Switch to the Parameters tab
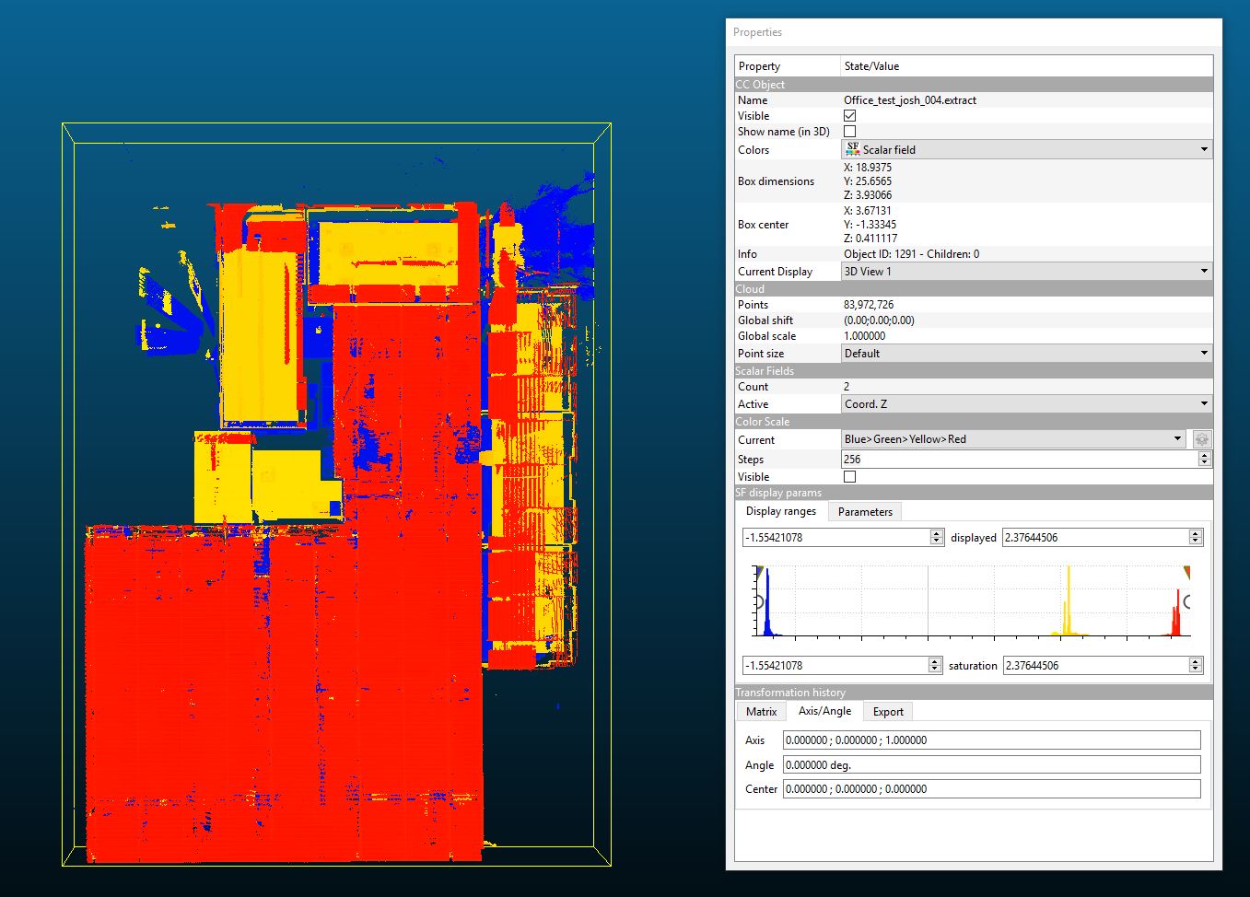The width and height of the screenshot is (1250, 897). pyautogui.click(x=864, y=512)
